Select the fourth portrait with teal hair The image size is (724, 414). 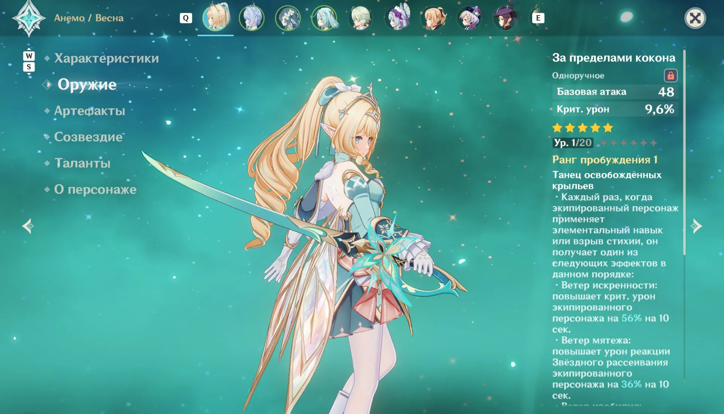tap(324, 18)
